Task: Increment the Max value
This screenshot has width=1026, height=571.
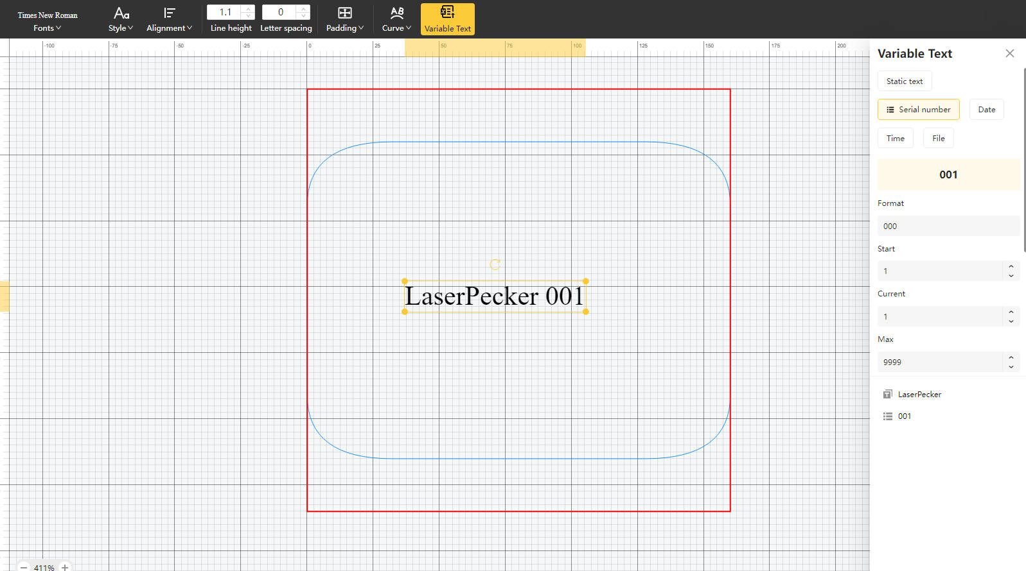Action: [x=1011, y=357]
